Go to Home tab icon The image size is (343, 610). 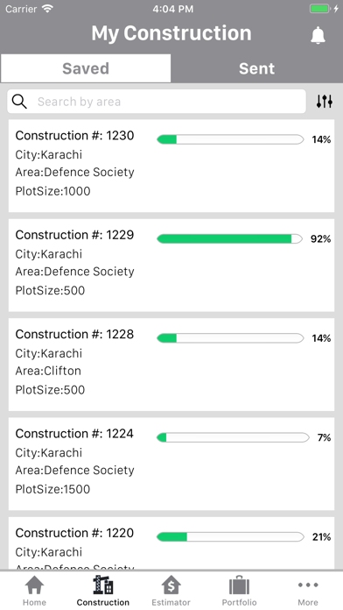[x=34, y=585]
